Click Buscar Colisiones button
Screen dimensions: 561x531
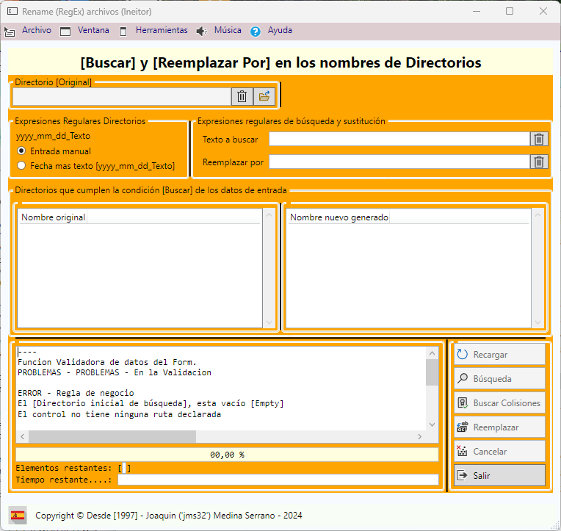499,403
